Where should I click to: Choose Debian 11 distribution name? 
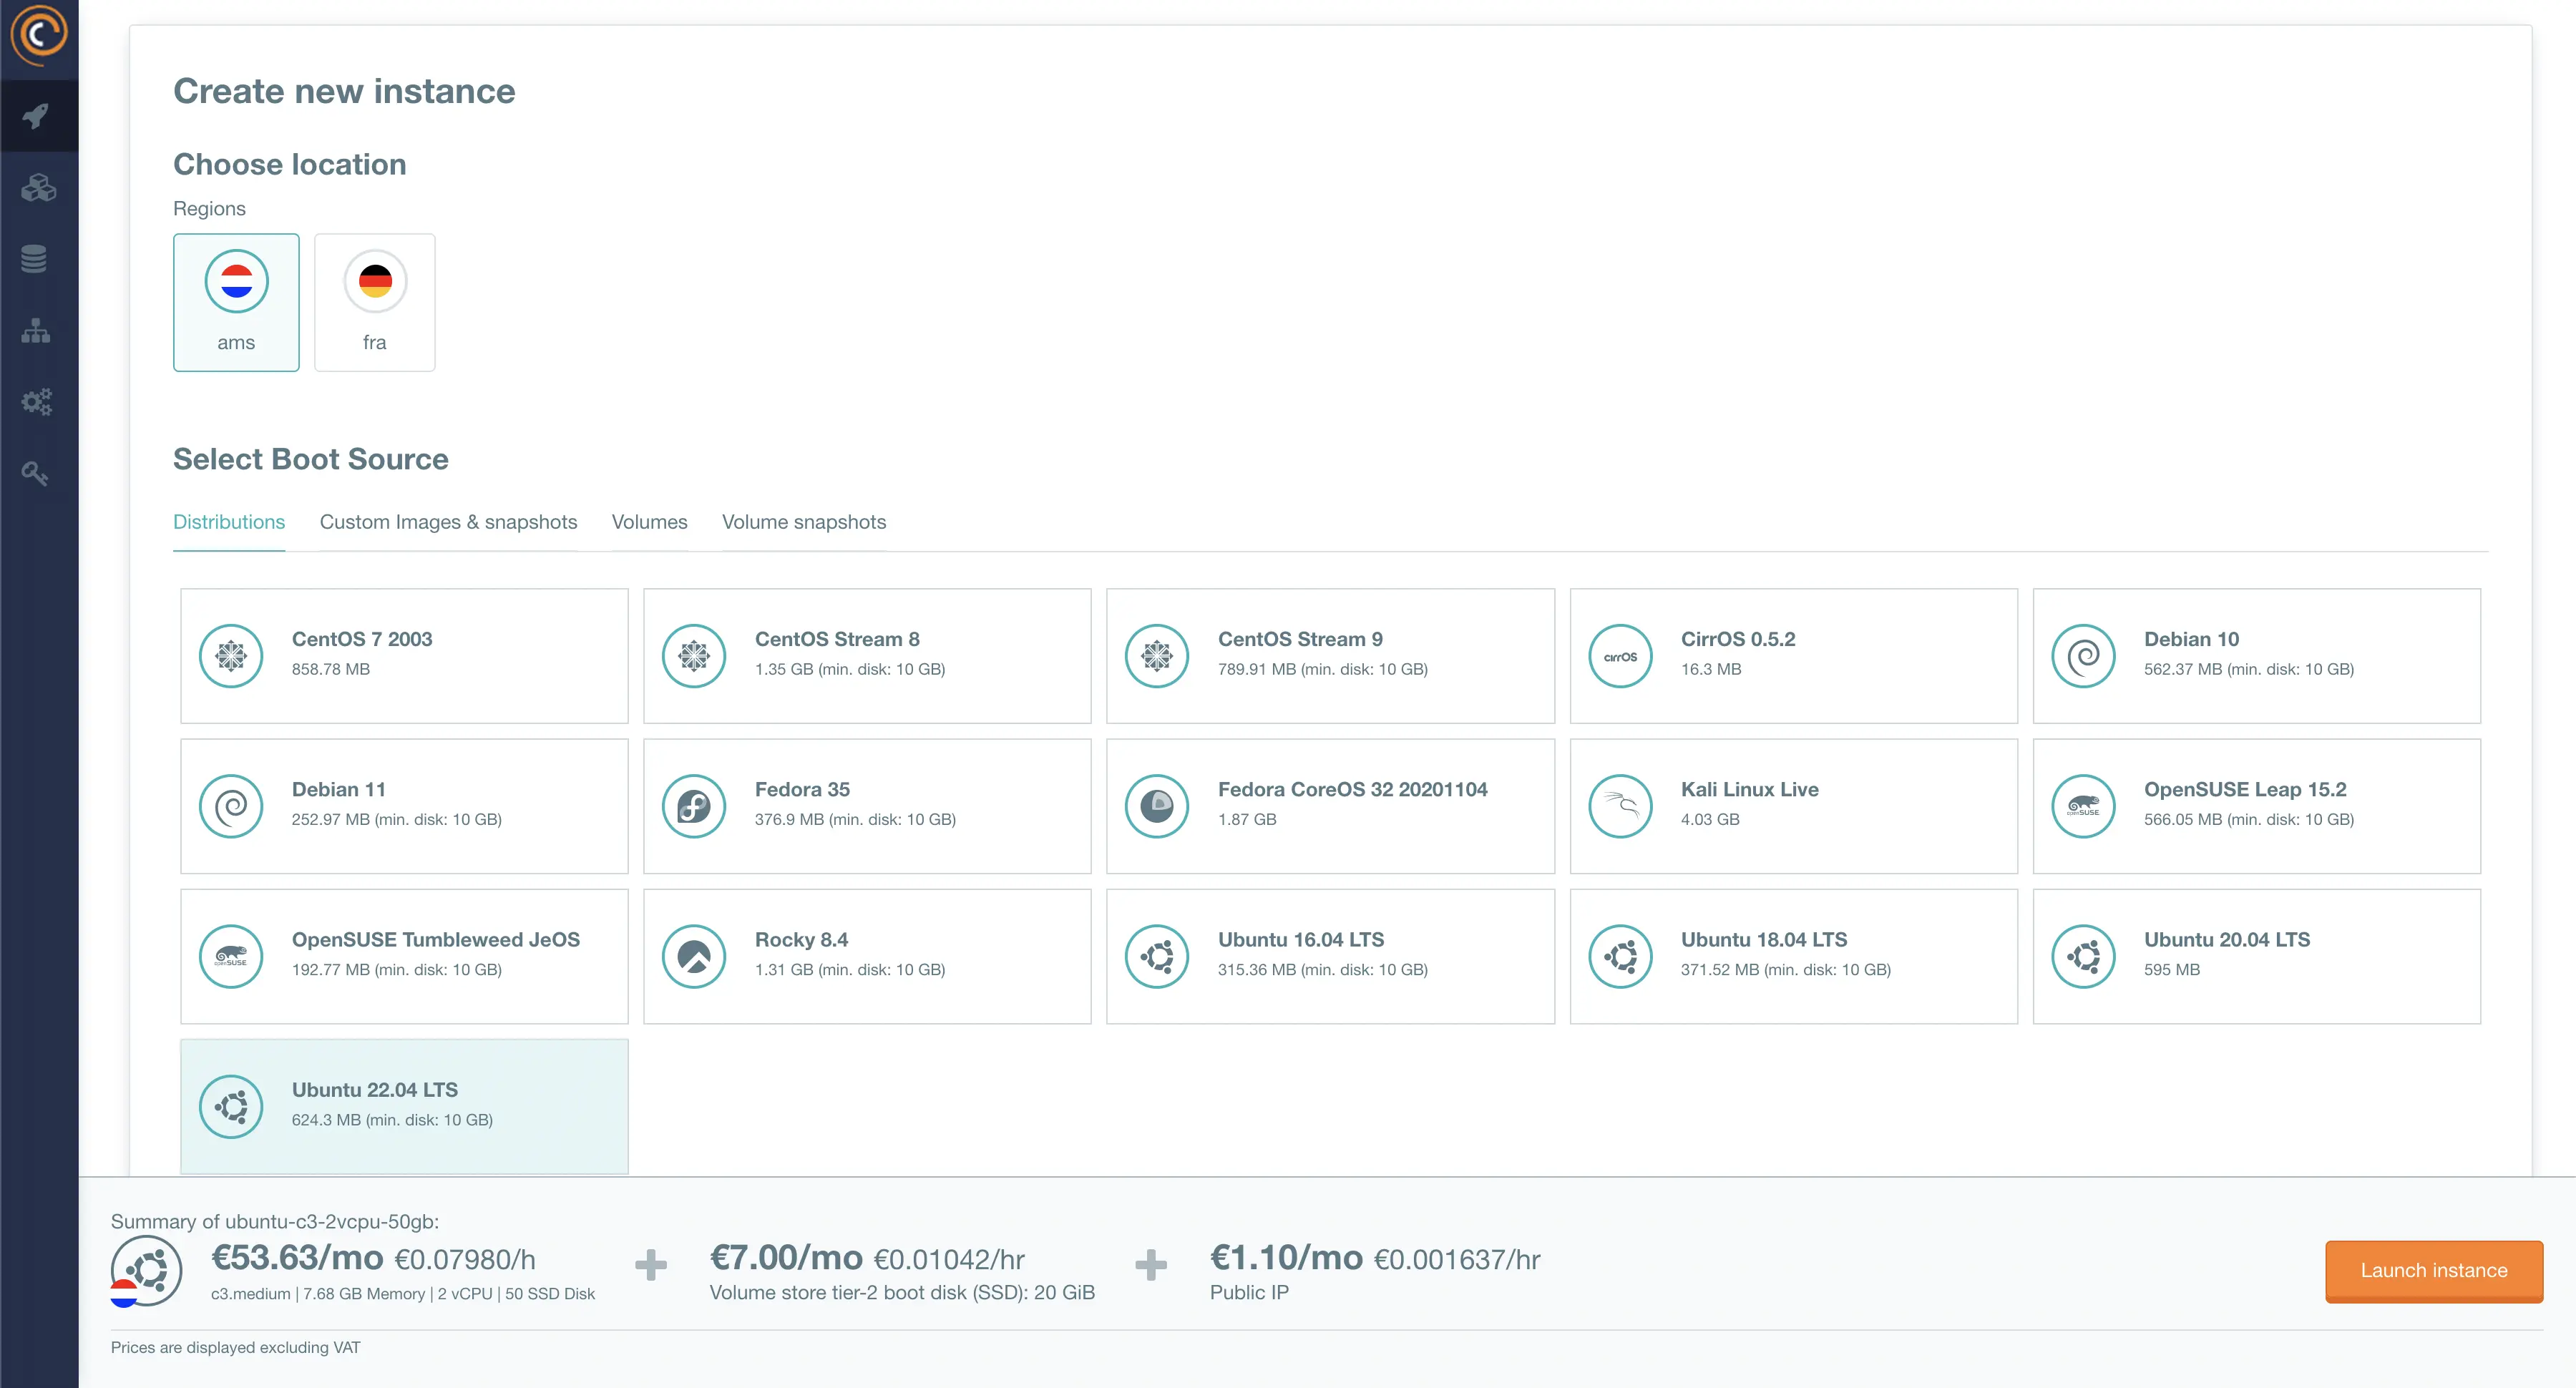point(339,789)
